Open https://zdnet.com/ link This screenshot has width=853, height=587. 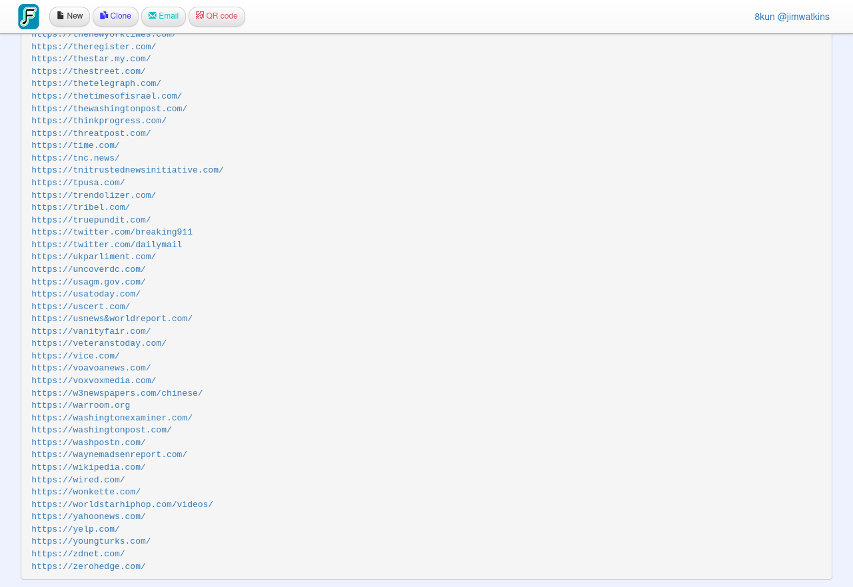coord(79,554)
